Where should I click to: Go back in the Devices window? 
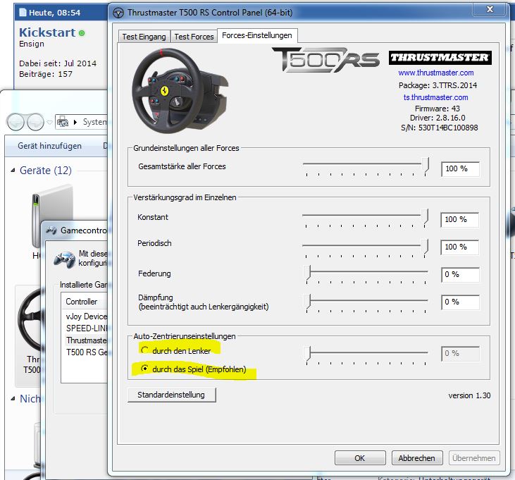pos(15,122)
